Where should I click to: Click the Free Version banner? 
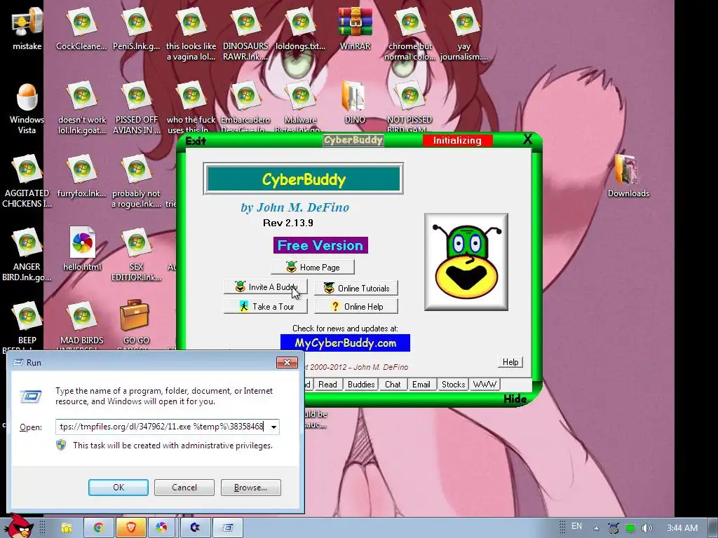(x=320, y=245)
